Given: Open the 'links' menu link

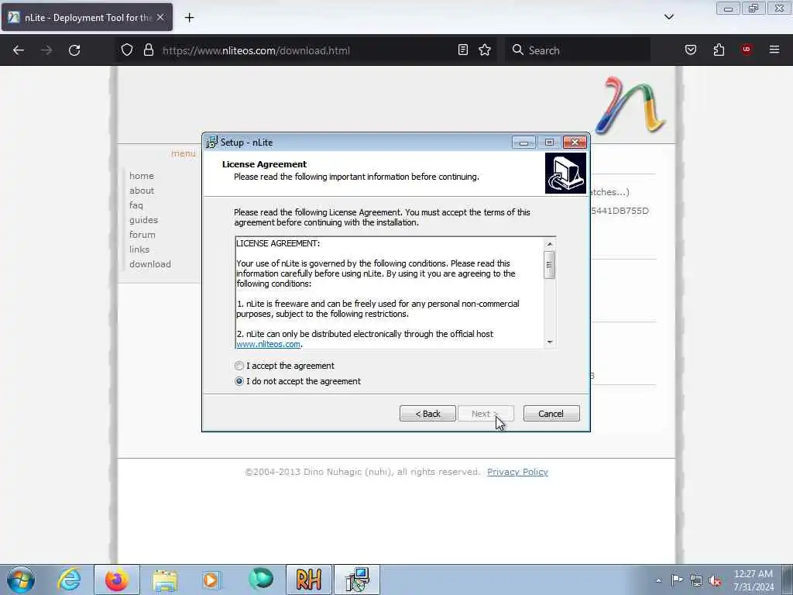Looking at the screenshot, I should coord(139,249).
